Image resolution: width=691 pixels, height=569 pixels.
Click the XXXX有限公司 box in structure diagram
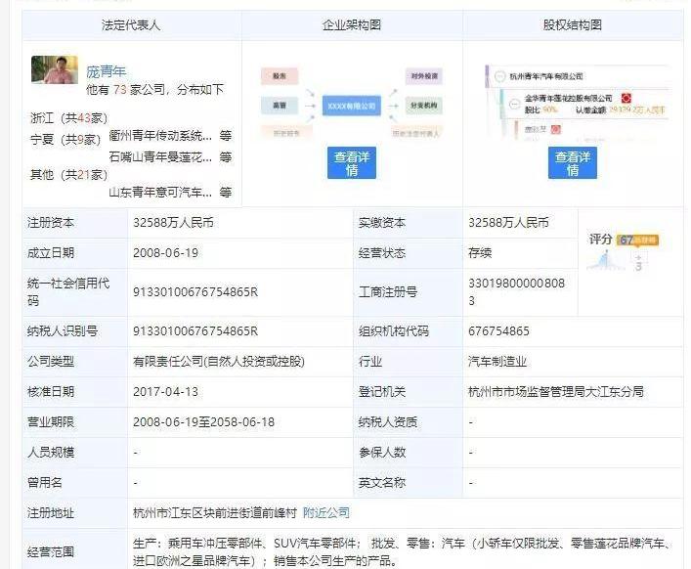pos(351,104)
